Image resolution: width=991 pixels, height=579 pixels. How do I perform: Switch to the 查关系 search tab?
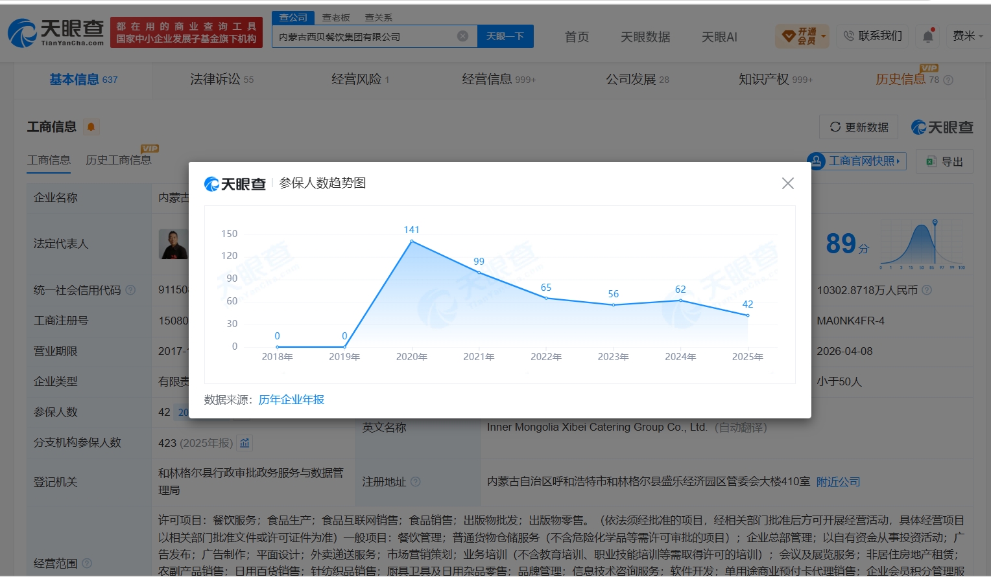click(379, 17)
